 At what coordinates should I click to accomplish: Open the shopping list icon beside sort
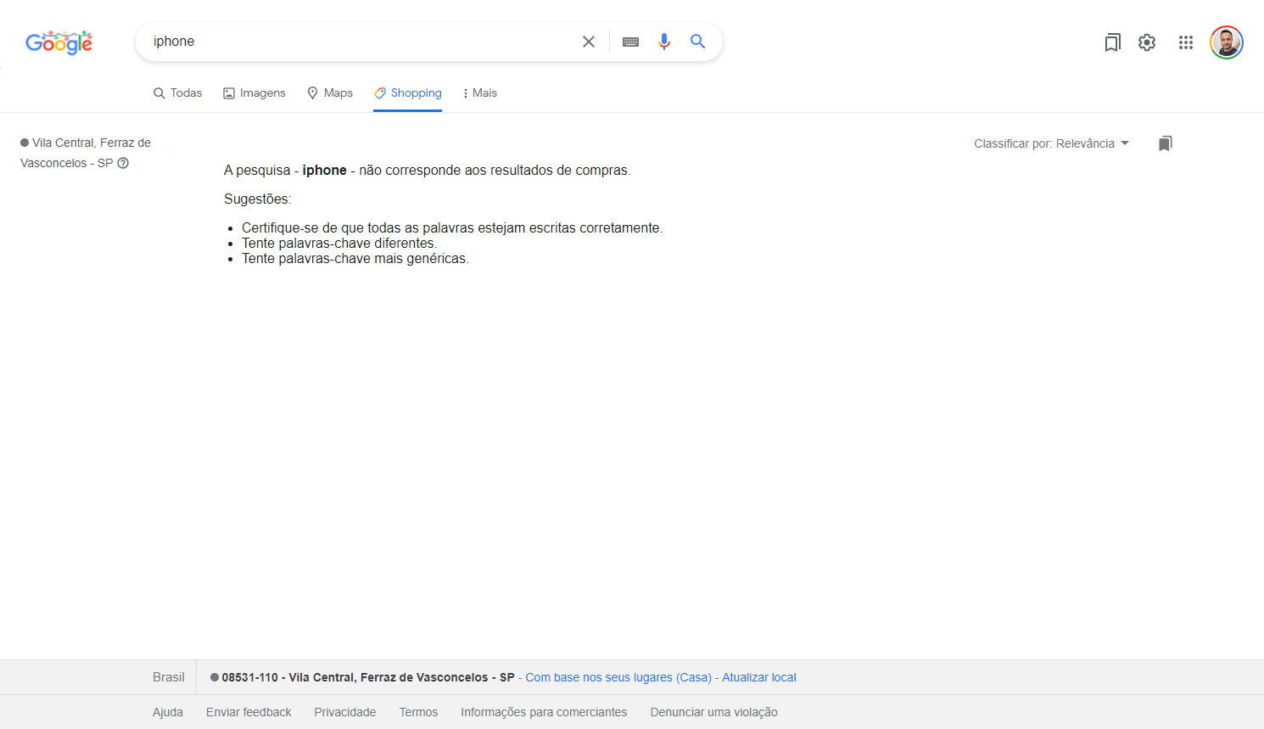coord(1166,143)
